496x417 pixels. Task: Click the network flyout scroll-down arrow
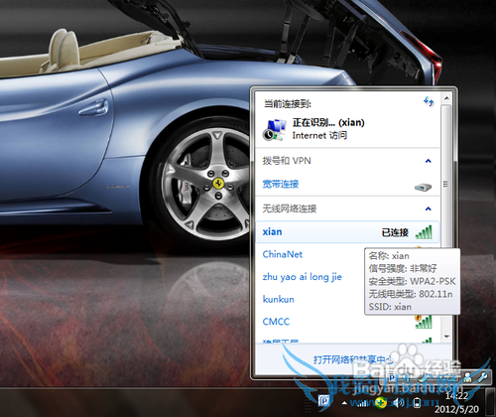click(446, 337)
